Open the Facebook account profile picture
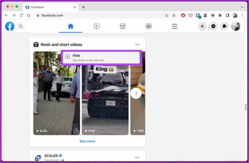This screenshot has height=163, width=249. tap(235, 26)
